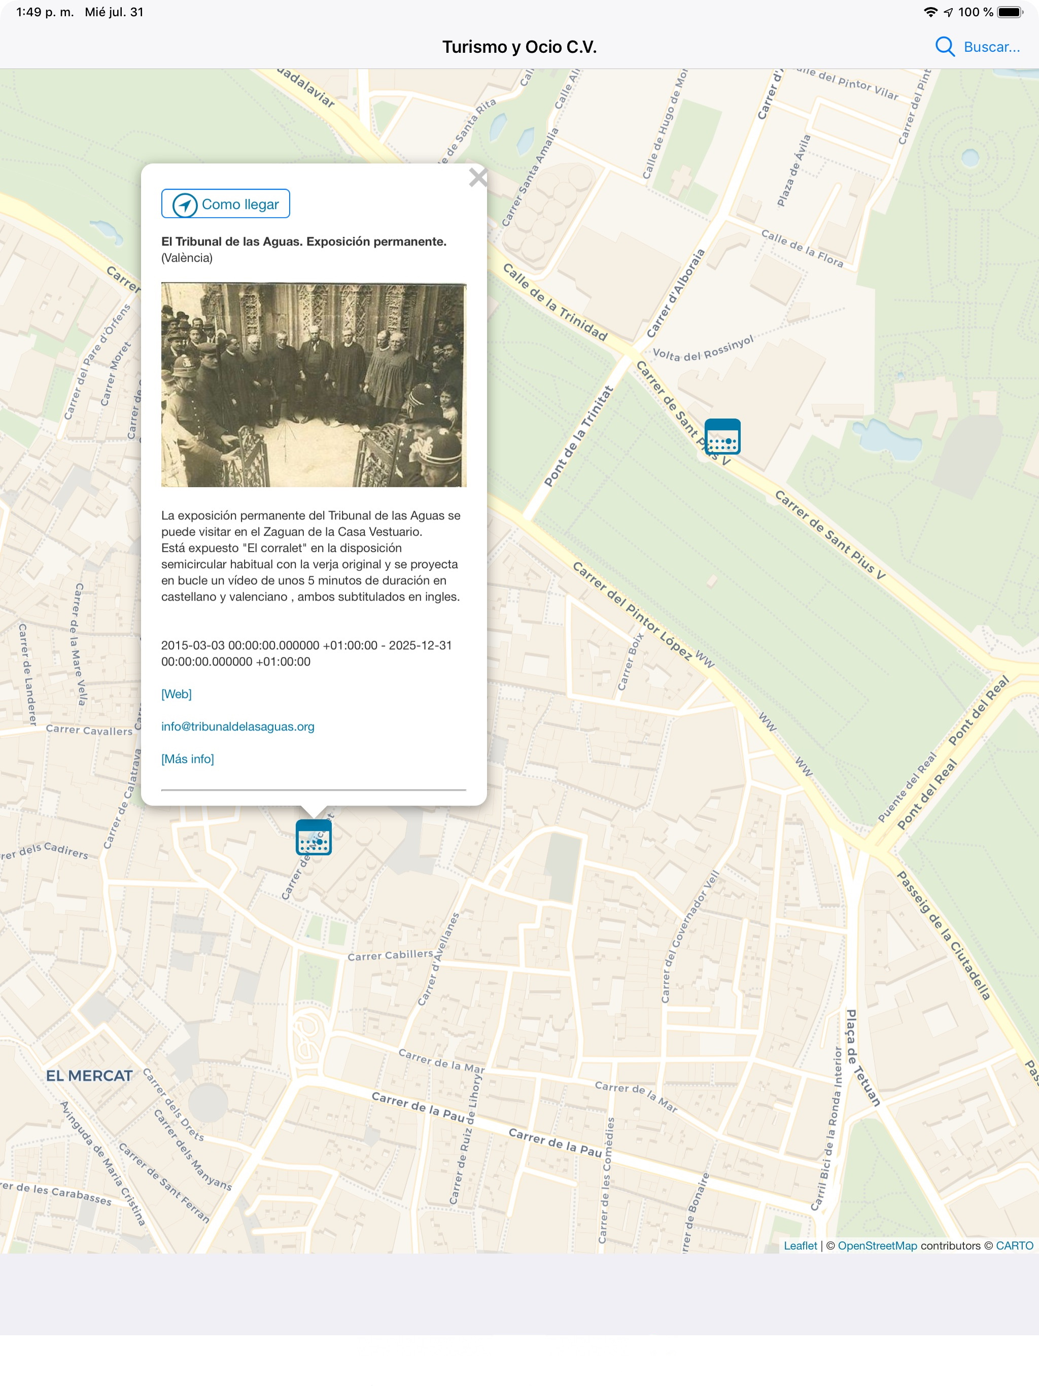Click the 'Carrer d'Alboraia' street label
Viewport: 1039px width, 1386px height.
[x=676, y=293]
